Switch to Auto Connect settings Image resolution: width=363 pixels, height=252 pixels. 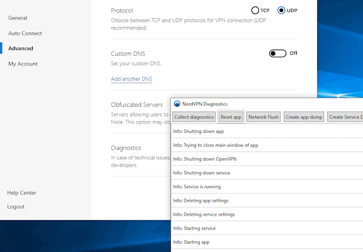click(x=25, y=33)
